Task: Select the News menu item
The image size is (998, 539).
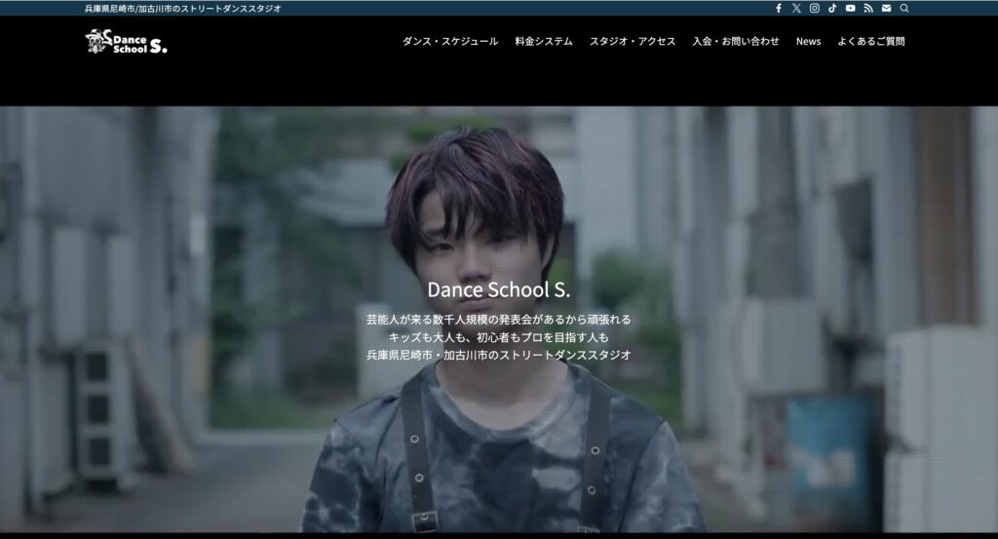Action: (x=808, y=41)
